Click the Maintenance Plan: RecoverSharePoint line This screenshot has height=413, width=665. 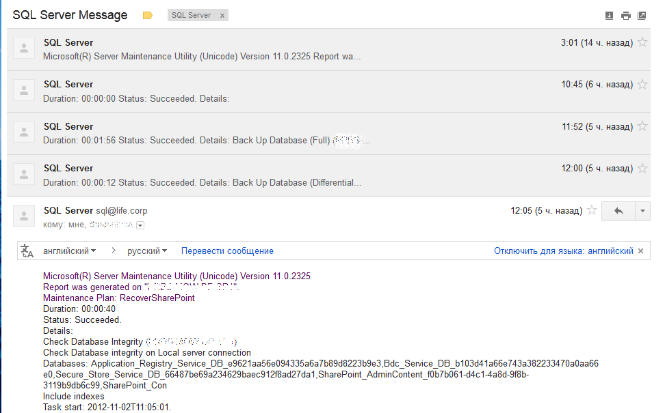pos(119,298)
